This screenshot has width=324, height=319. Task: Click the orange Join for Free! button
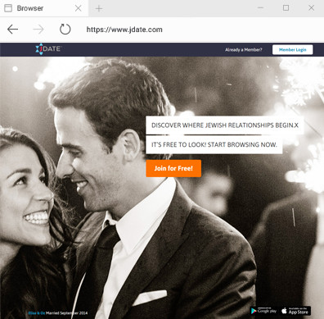pos(173,168)
